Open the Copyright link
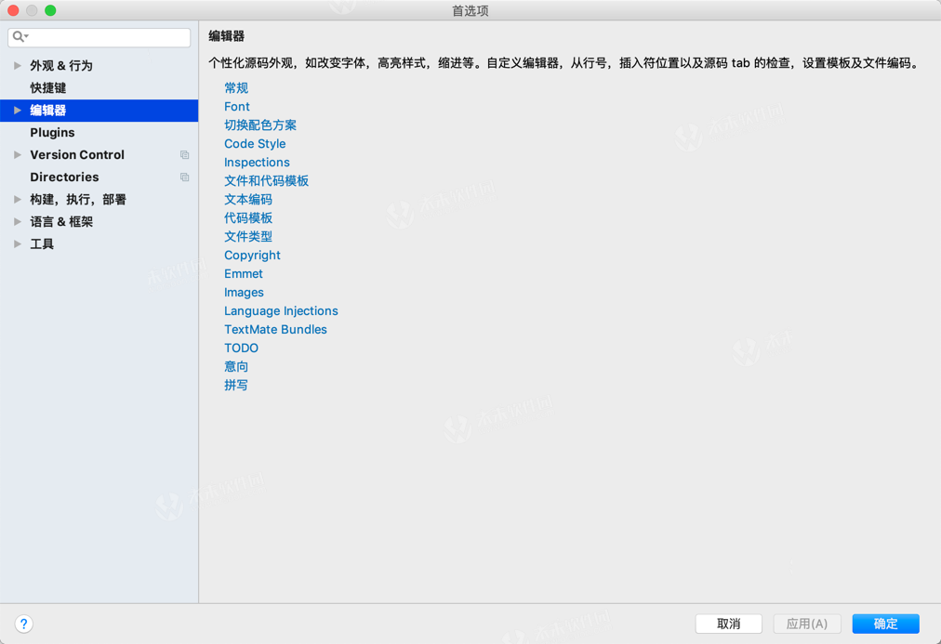Image resolution: width=941 pixels, height=644 pixels. tap(252, 256)
